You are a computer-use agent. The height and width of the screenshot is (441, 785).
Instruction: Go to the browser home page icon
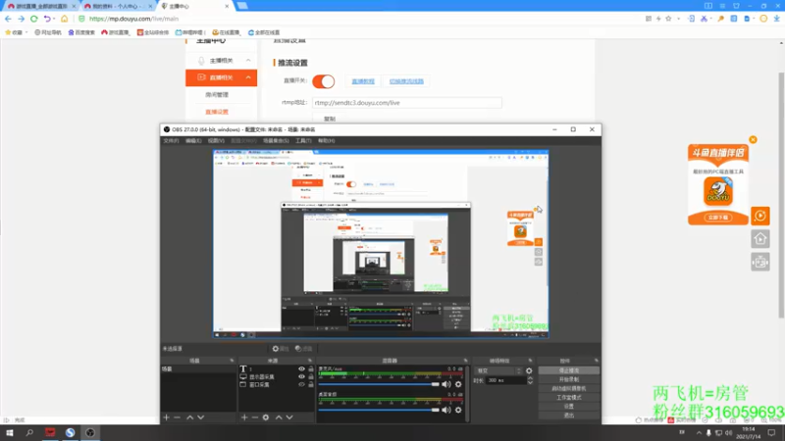point(64,19)
